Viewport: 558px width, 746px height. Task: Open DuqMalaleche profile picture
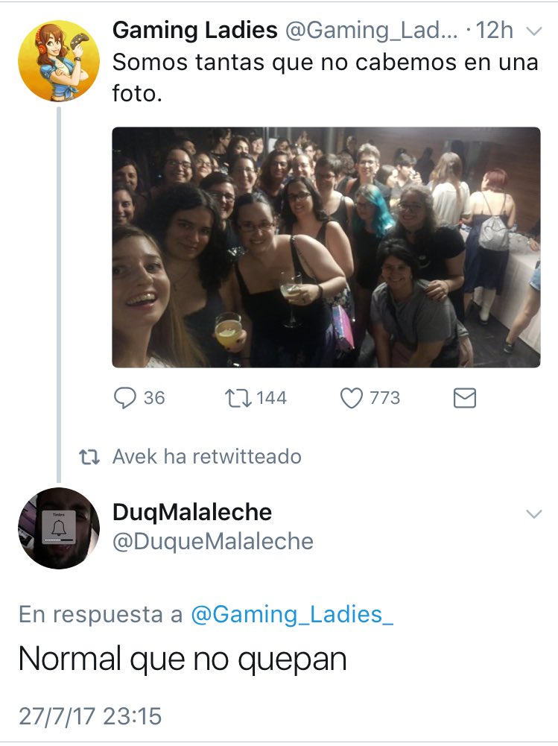pos(59,528)
